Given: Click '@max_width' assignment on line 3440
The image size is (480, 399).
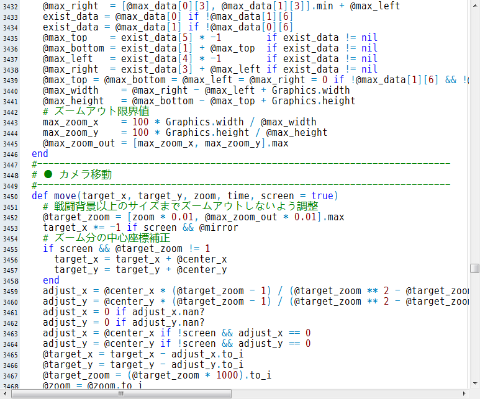Looking at the screenshot, I should click(x=70, y=90).
